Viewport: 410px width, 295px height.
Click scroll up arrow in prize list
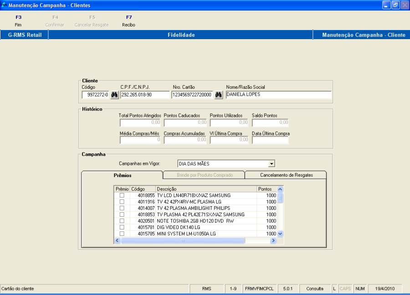coord(280,189)
